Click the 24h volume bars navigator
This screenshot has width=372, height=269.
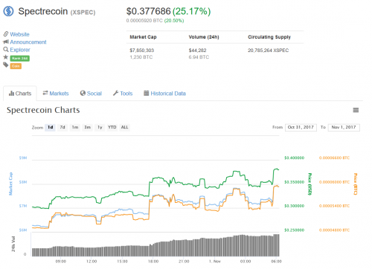[x=155, y=245]
